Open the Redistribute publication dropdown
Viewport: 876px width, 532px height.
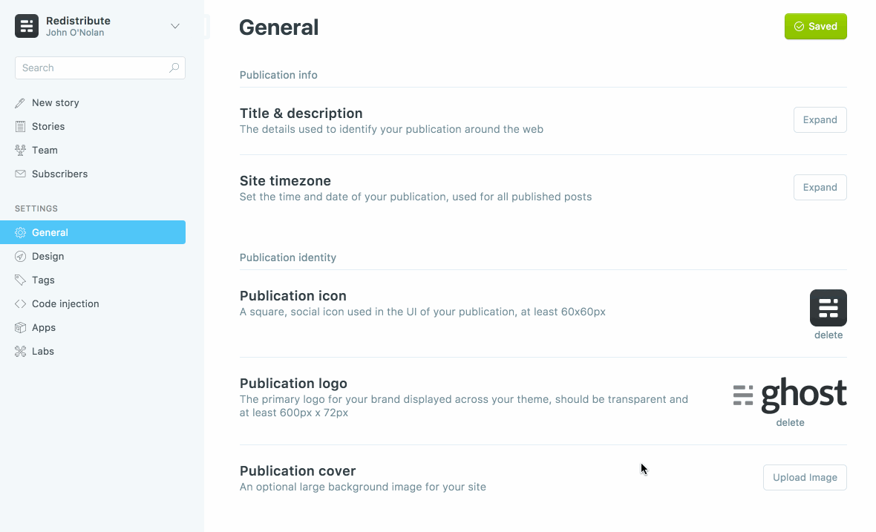coord(175,25)
